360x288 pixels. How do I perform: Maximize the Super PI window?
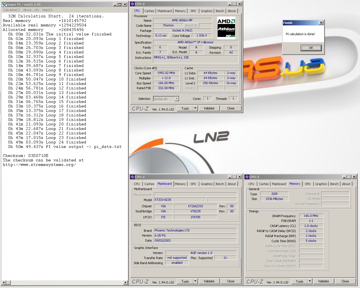point(120,4)
